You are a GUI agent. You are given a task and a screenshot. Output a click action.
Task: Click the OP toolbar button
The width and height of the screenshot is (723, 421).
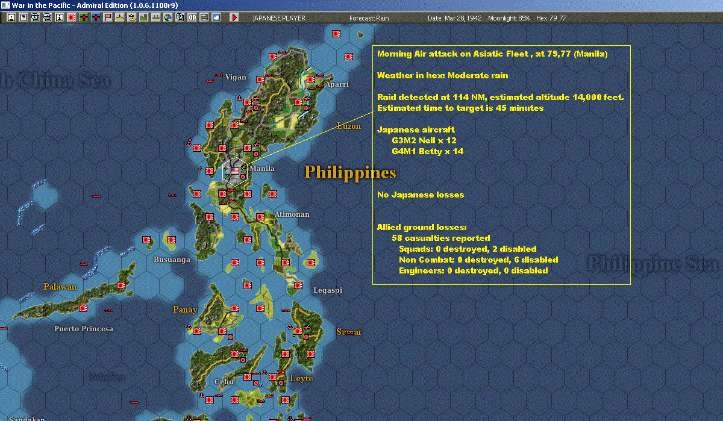192,17
